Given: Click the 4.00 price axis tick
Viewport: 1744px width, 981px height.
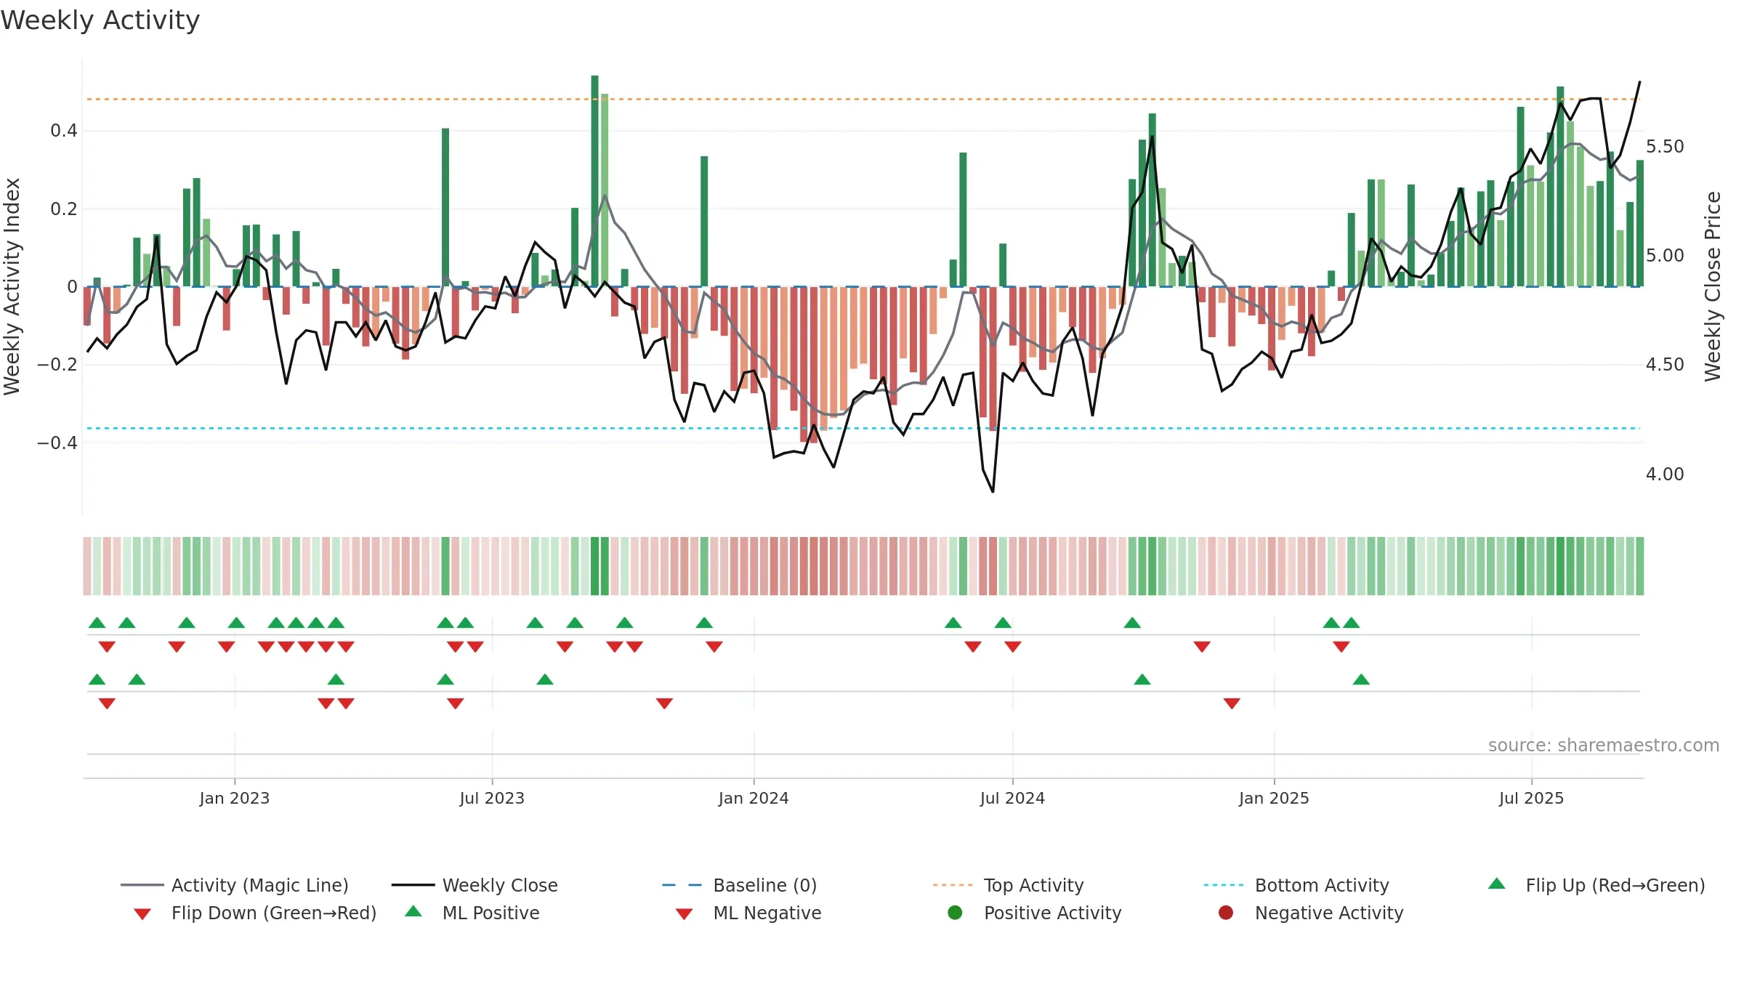Looking at the screenshot, I should click(1665, 475).
